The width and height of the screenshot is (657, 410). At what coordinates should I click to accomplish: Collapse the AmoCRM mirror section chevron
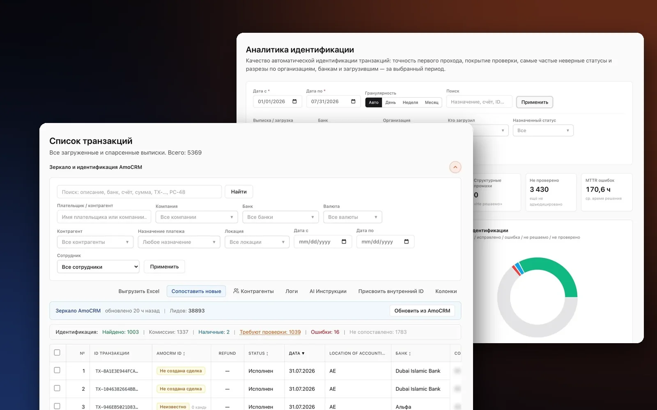[x=455, y=167]
